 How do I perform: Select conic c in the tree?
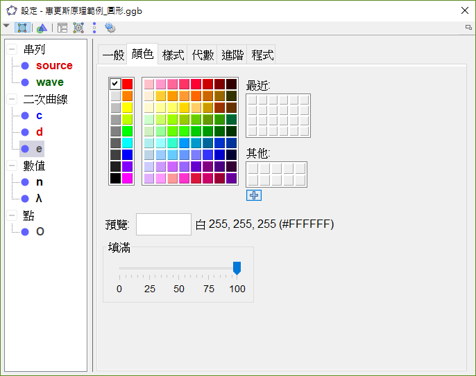click(39, 116)
